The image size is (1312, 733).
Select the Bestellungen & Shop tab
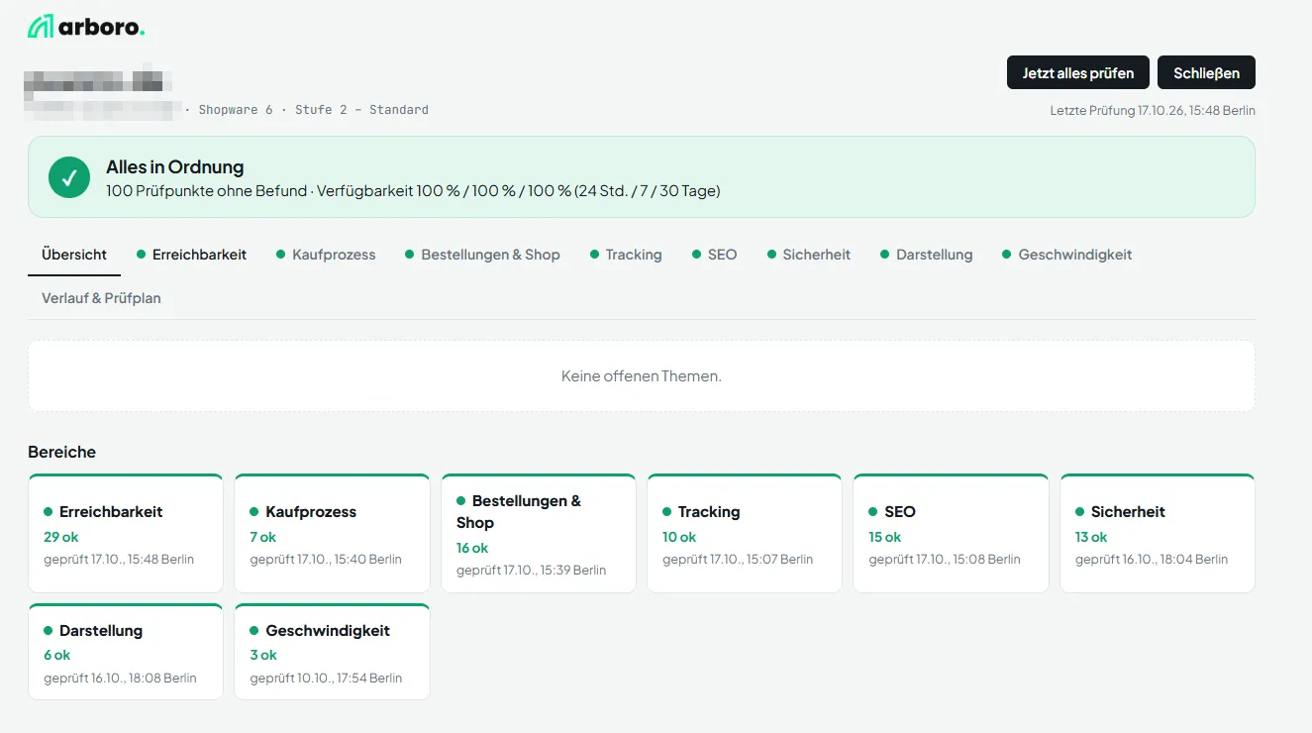[x=483, y=255]
